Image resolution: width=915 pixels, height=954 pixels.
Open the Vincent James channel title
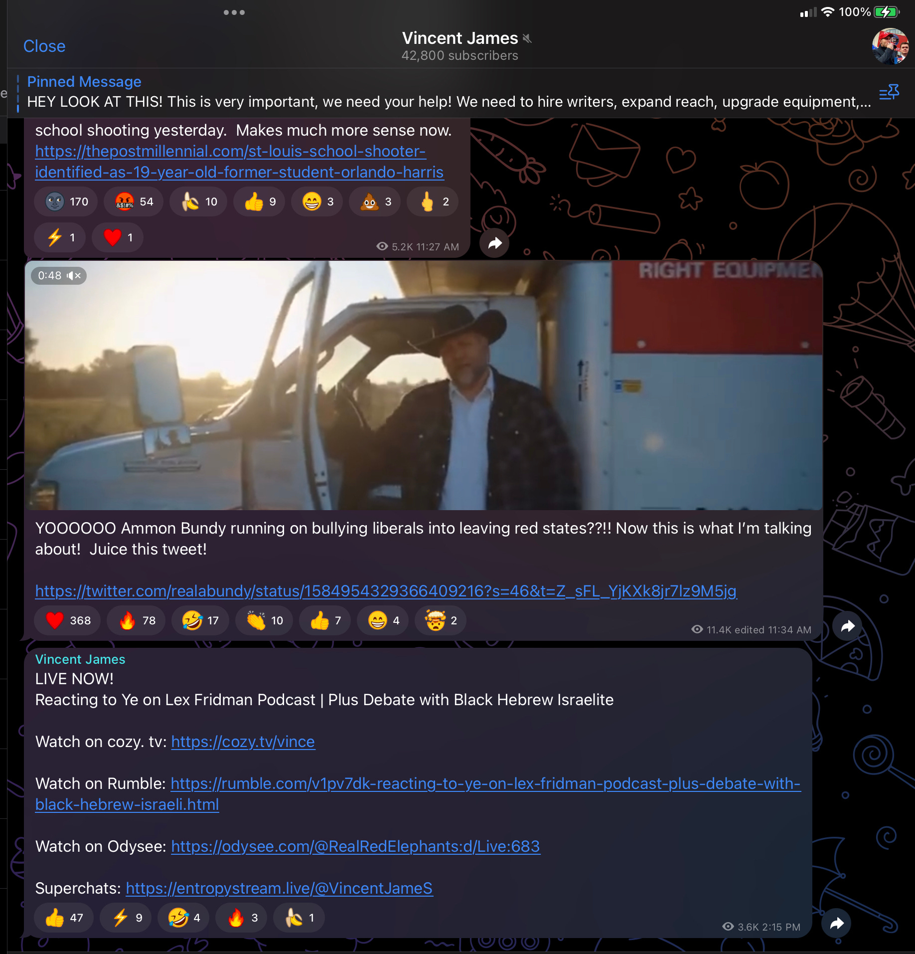coord(459,38)
